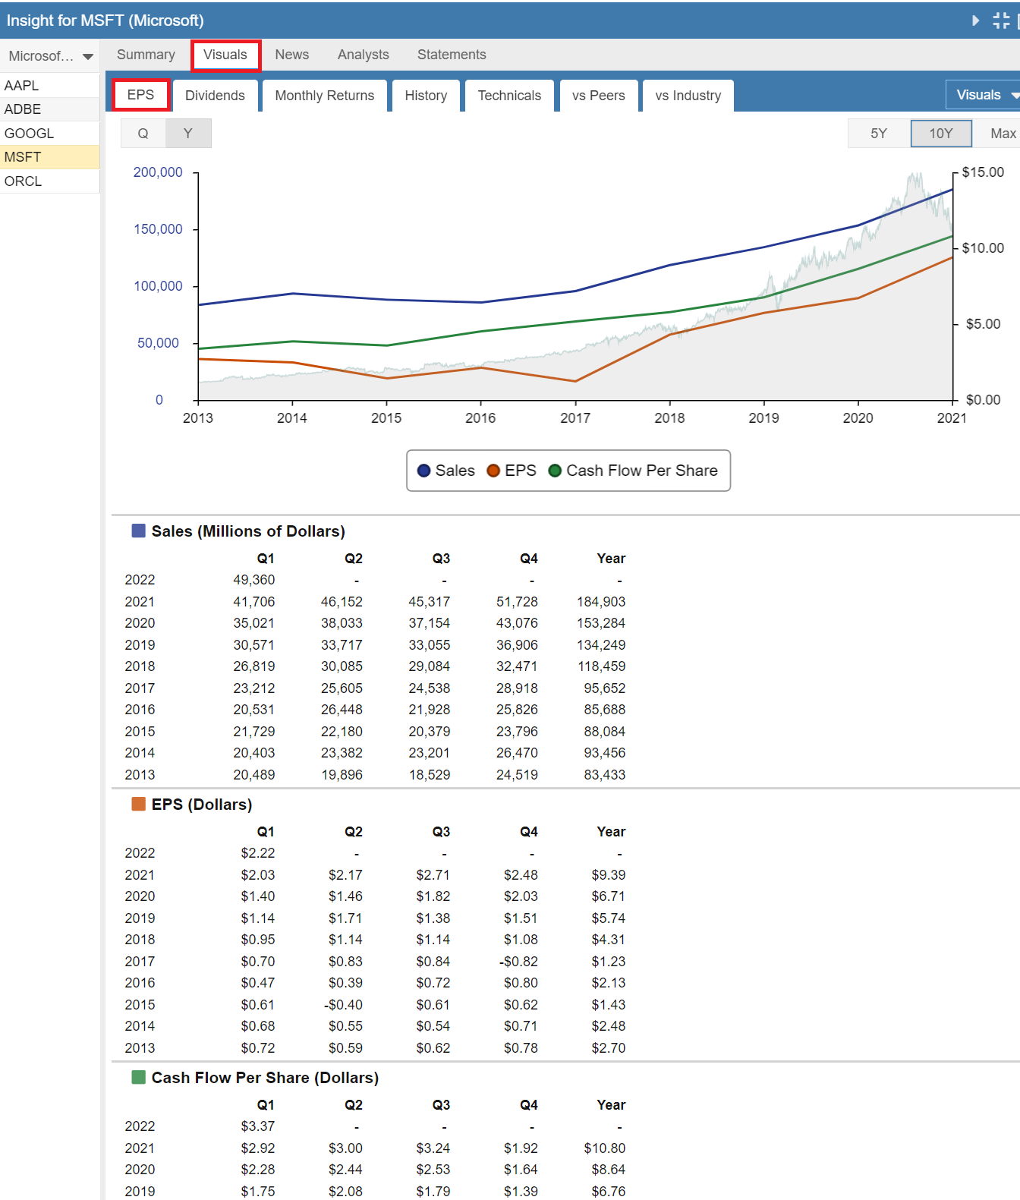Toggle the EPS series in chart legend
Screen dimensions: 1020x1200
coord(512,471)
